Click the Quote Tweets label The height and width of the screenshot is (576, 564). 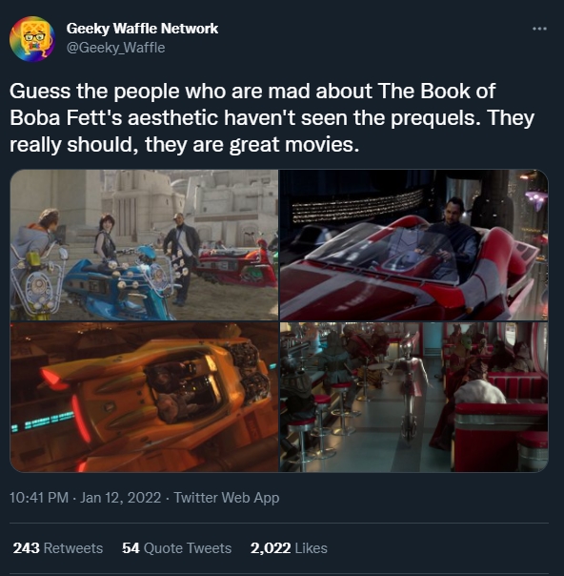tap(188, 548)
